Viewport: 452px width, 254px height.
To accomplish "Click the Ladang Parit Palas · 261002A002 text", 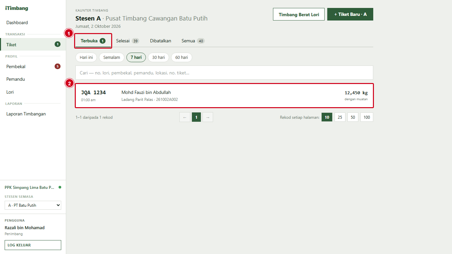I will click(x=150, y=99).
